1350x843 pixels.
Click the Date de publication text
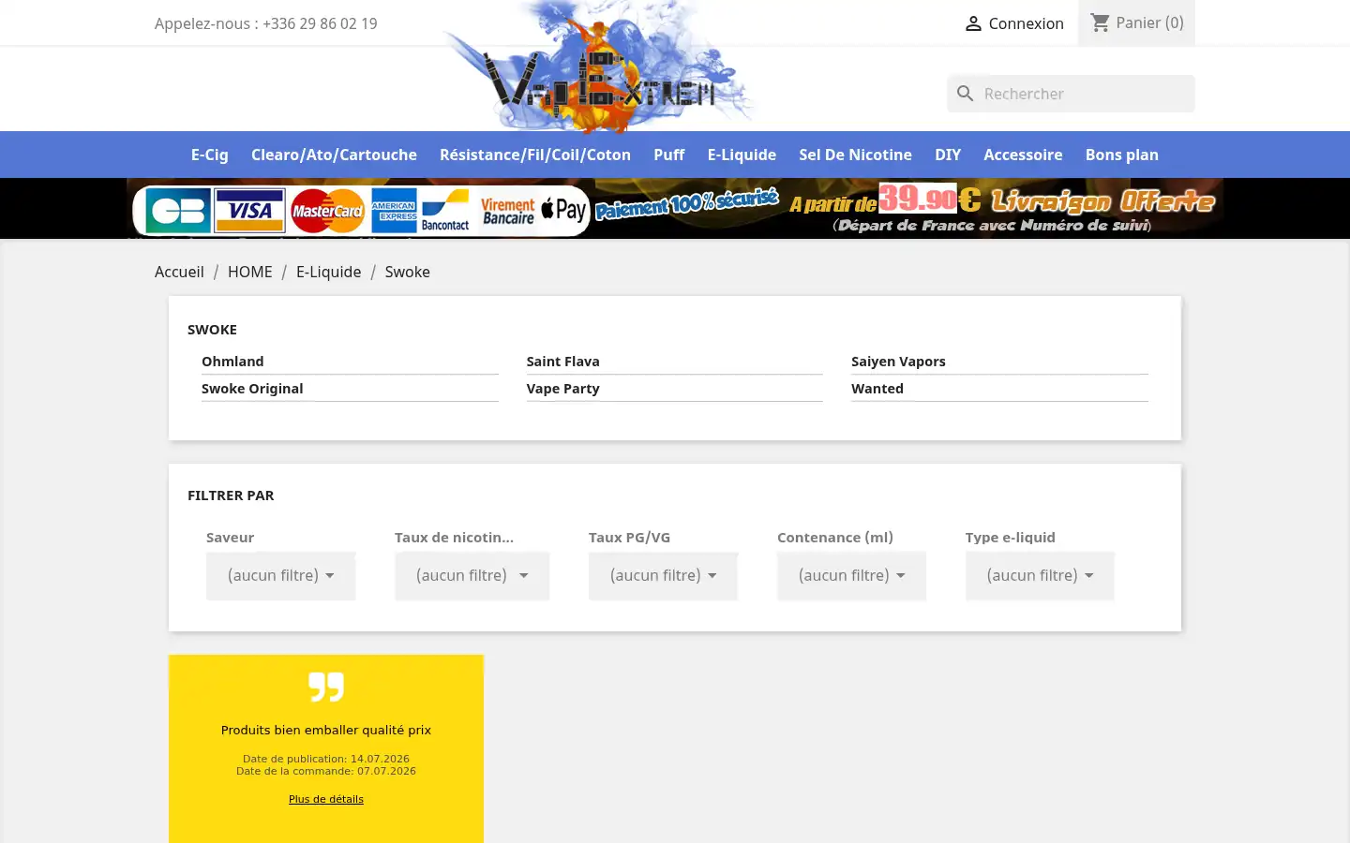pyautogui.click(x=326, y=759)
